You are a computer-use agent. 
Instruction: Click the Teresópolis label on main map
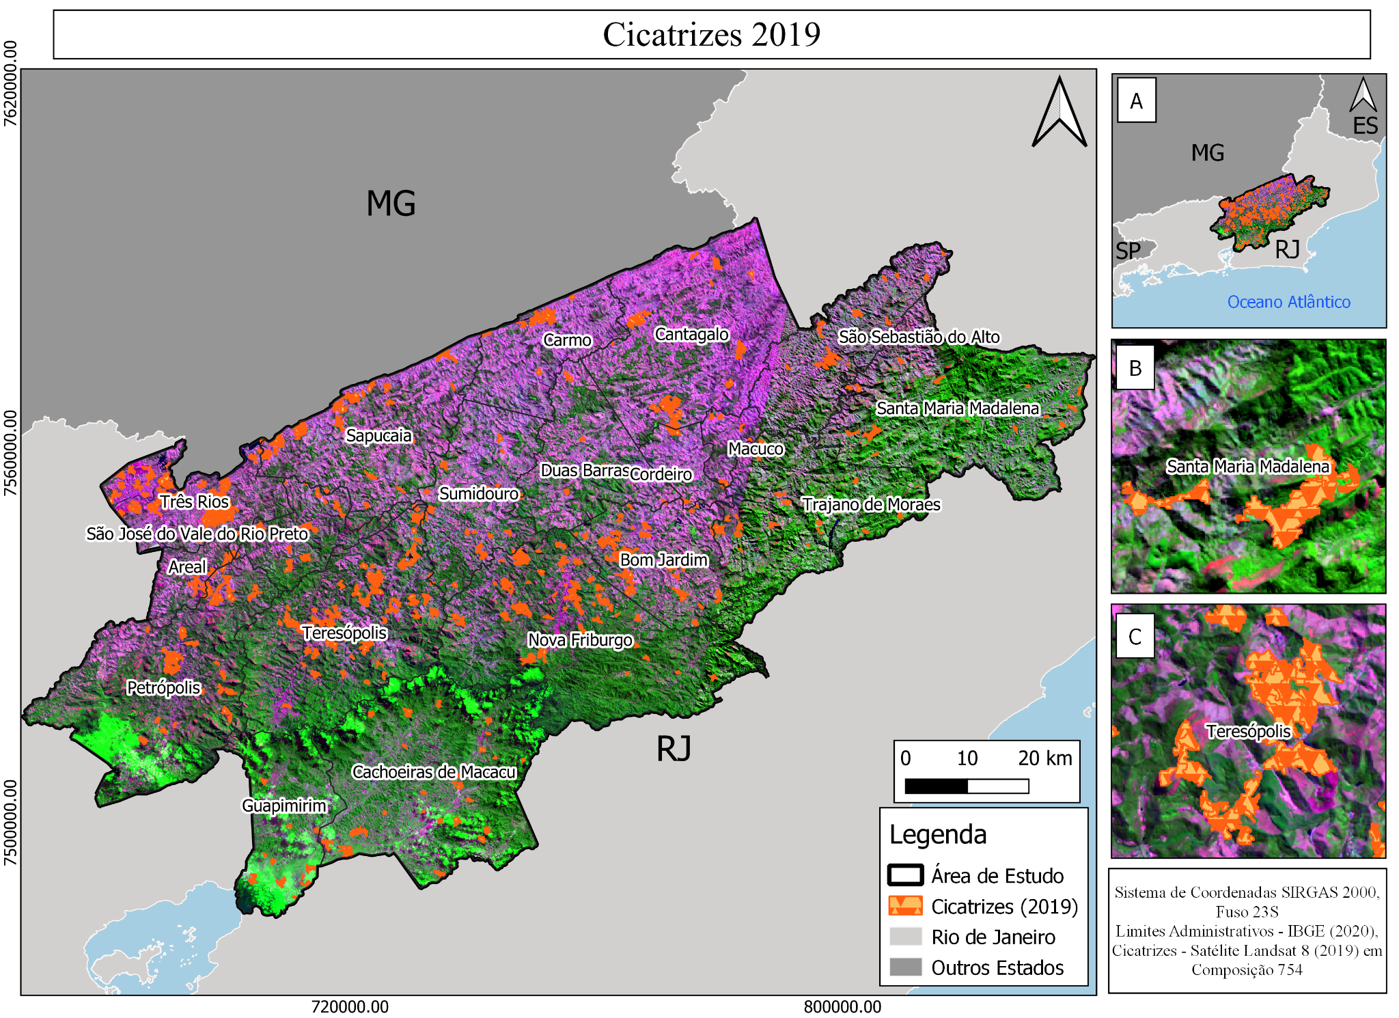pyautogui.click(x=344, y=633)
